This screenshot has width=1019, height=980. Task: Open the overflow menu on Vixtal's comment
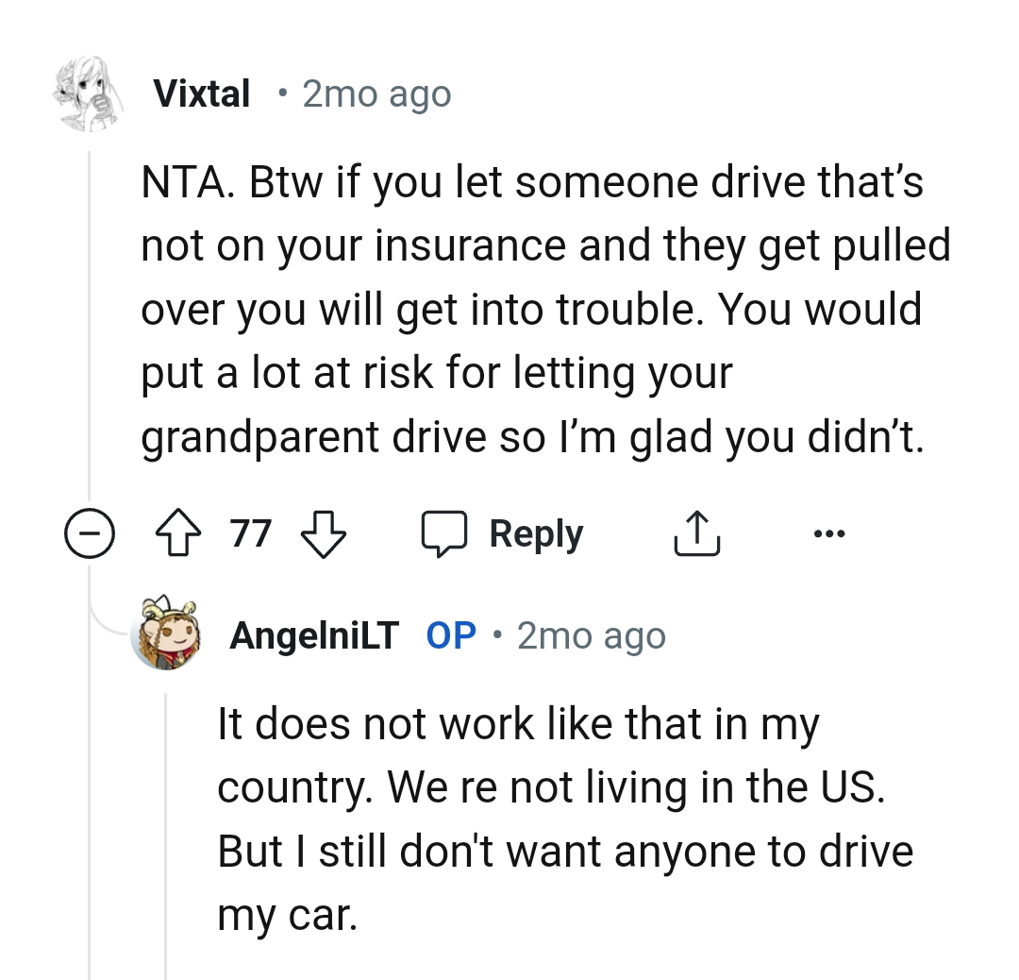(x=829, y=532)
